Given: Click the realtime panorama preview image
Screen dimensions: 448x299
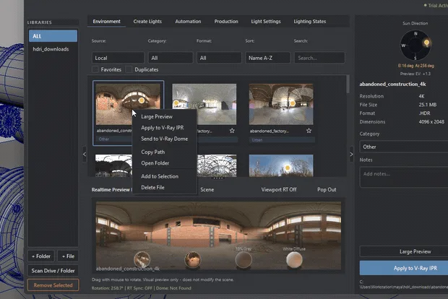Looking at the screenshot, I should pos(218,235).
